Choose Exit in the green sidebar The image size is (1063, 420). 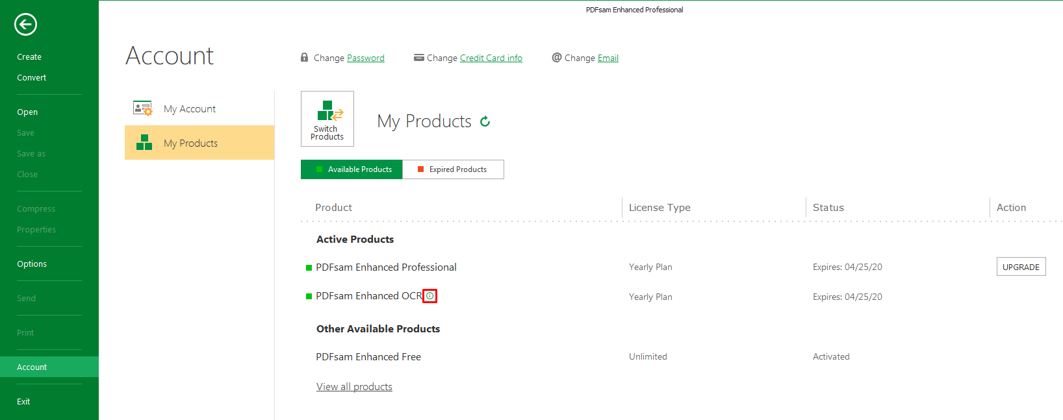click(23, 402)
